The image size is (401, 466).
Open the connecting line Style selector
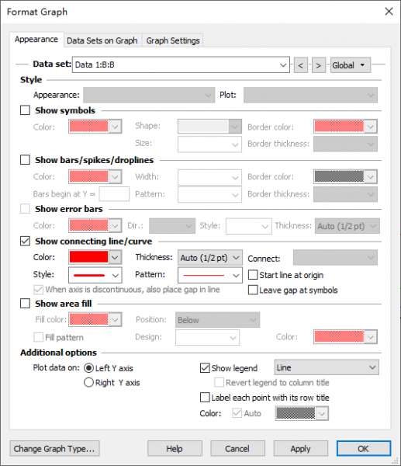(x=95, y=275)
